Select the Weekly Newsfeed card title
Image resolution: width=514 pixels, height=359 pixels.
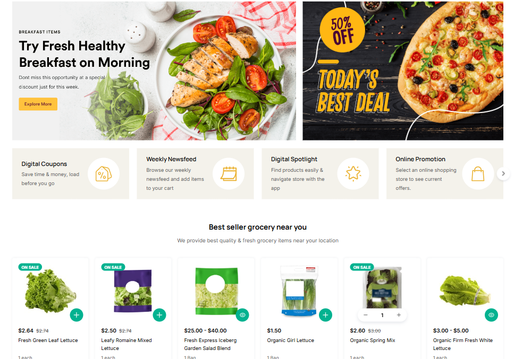tap(171, 159)
